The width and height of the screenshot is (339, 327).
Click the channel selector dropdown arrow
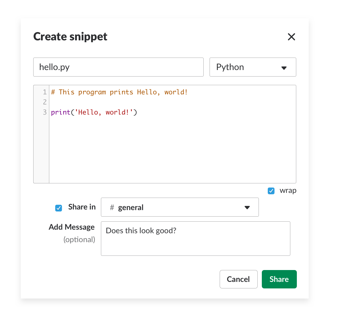(x=247, y=207)
